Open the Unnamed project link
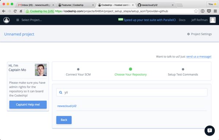Viewport: 219px width, 140px height. 19,34
